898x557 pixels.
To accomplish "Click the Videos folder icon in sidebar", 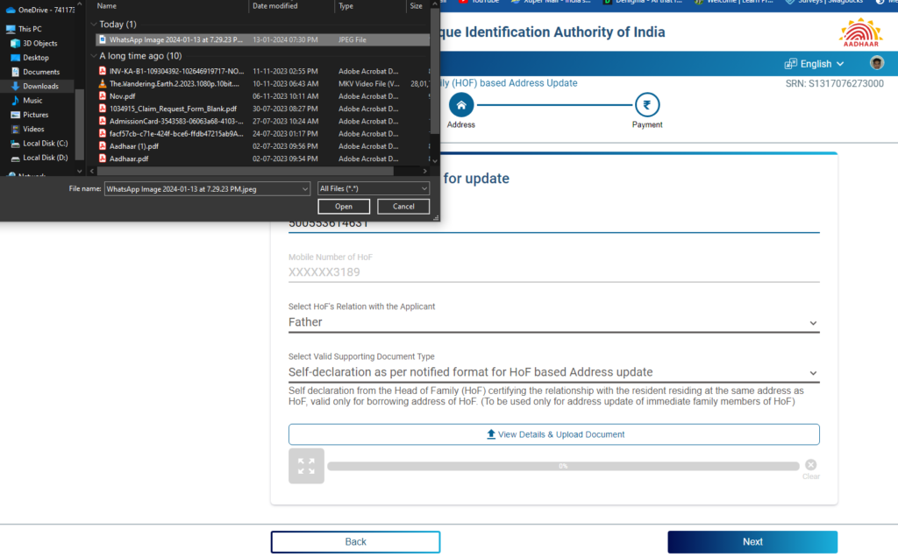I will pyautogui.click(x=16, y=129).
